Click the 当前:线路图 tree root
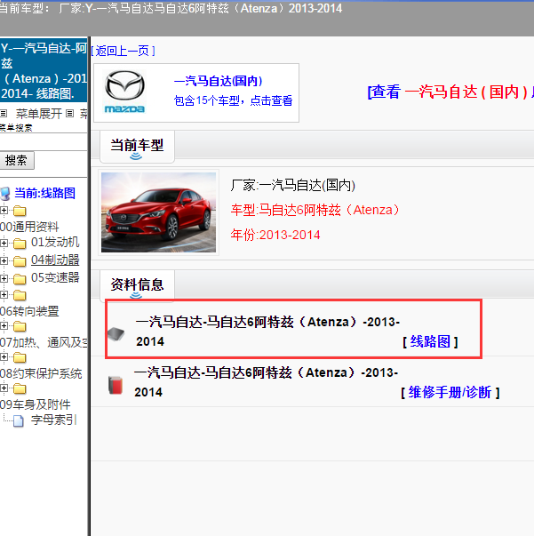This screenshot has width=534, height=536. click(44, 193)
